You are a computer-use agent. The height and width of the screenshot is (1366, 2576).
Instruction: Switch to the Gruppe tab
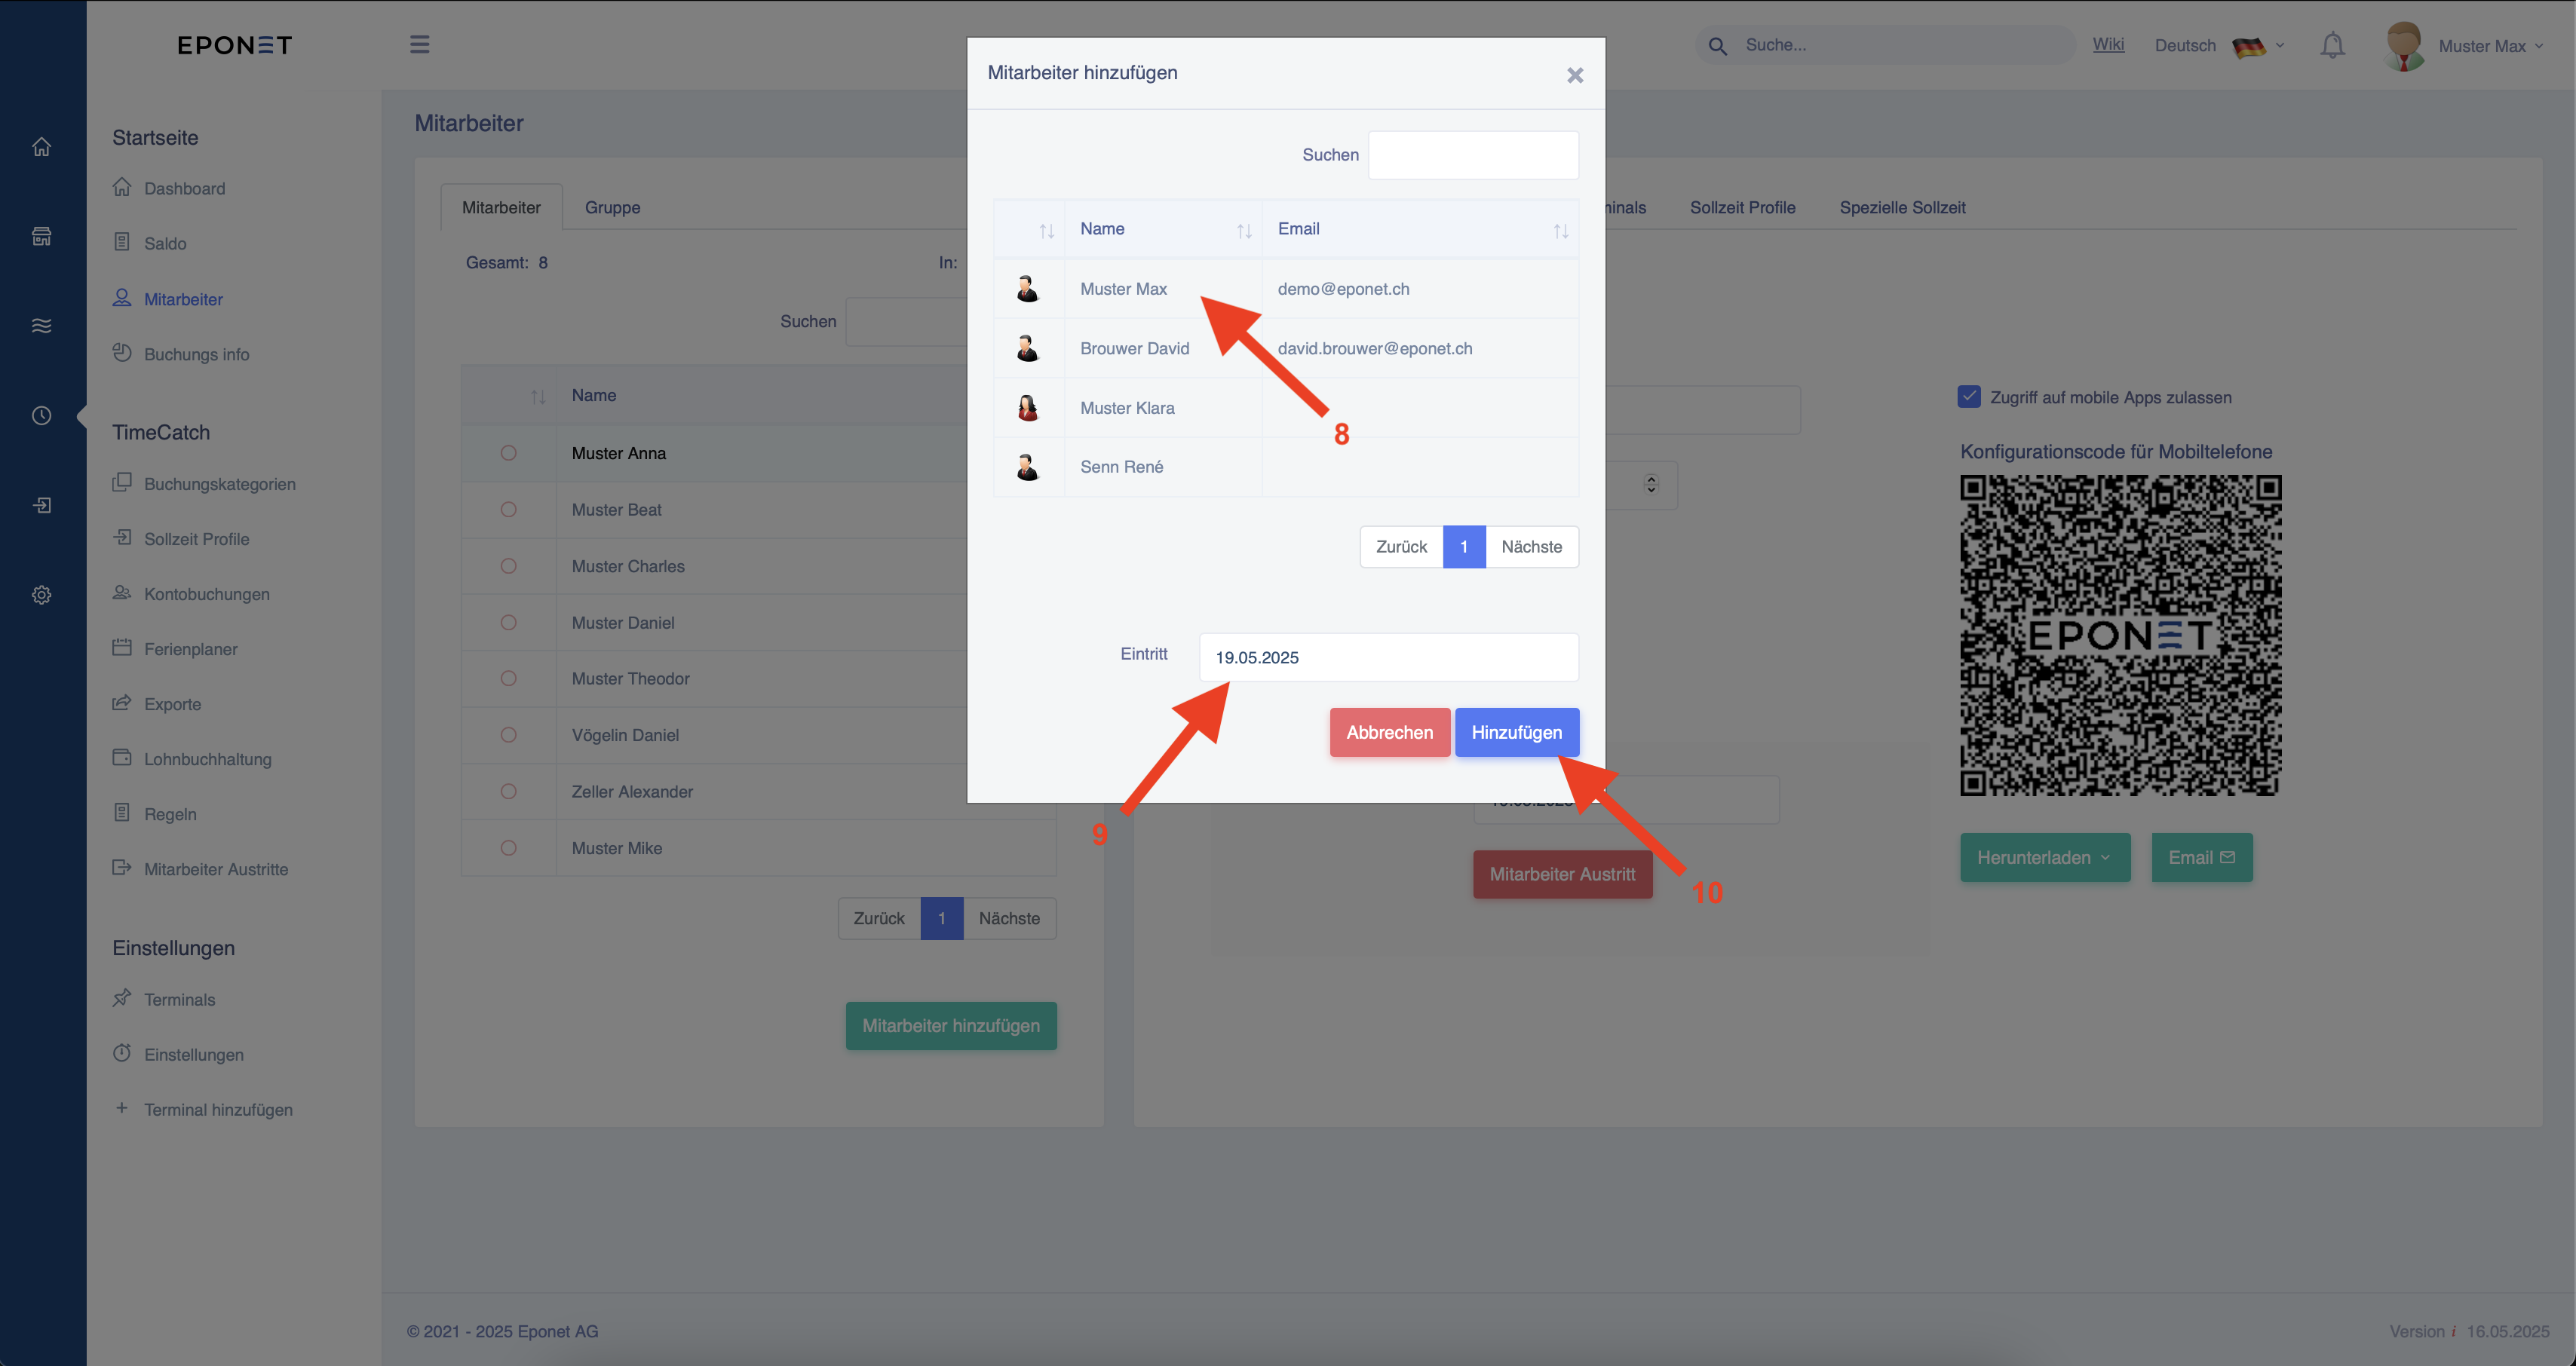click(612, 207)
